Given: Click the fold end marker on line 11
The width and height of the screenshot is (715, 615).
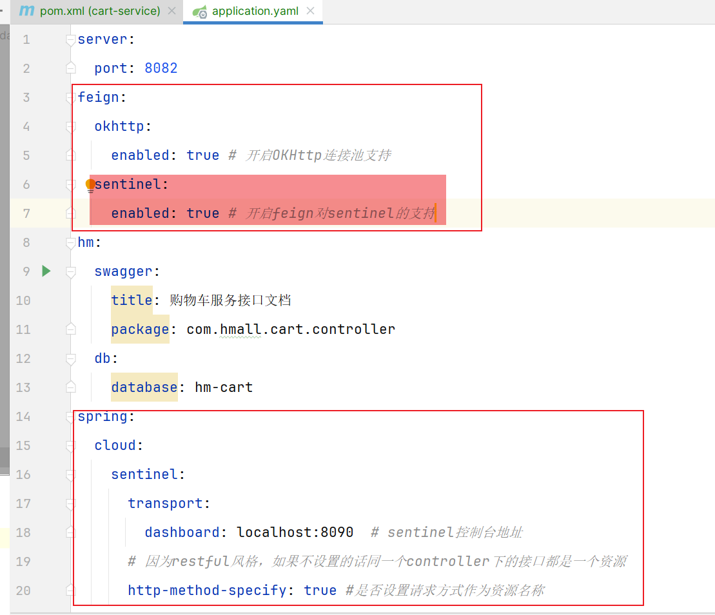Looking at the screenshot, I should coord(71,329).
